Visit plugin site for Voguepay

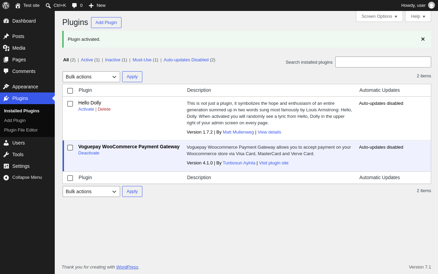pos(274,163)
